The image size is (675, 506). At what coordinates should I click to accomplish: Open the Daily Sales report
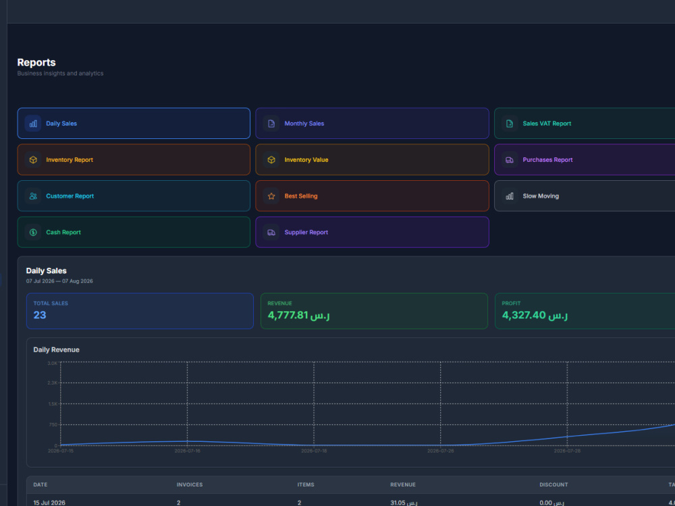(x=134, y=123)
